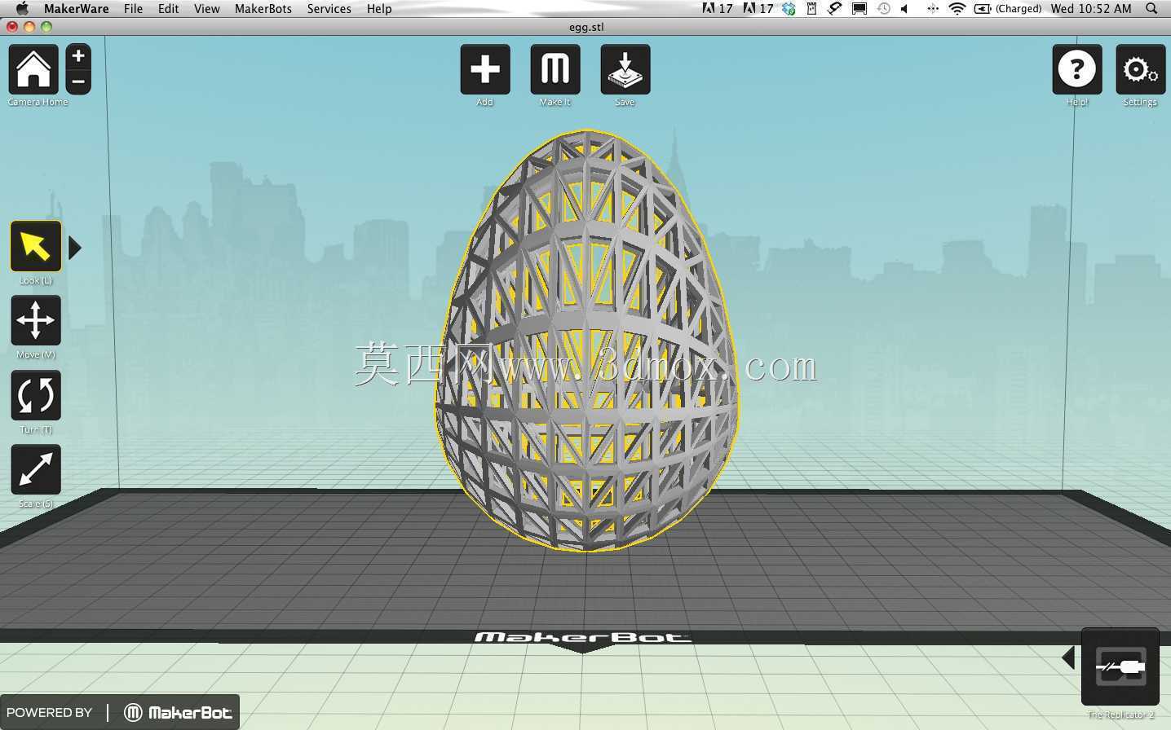The width and height of the screenshot is (1171, 730).
Task: Click the Camera Home icon
Action: pos(33,69)
